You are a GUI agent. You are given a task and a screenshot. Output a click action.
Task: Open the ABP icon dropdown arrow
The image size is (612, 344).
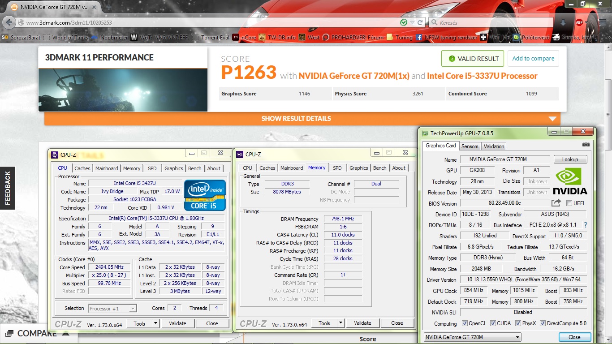(586, 22)
